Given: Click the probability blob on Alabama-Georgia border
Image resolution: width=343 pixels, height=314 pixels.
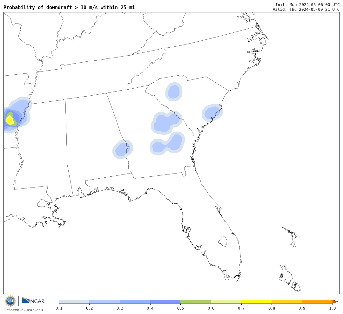Looking at the screenshot, I should click(123, 149).
